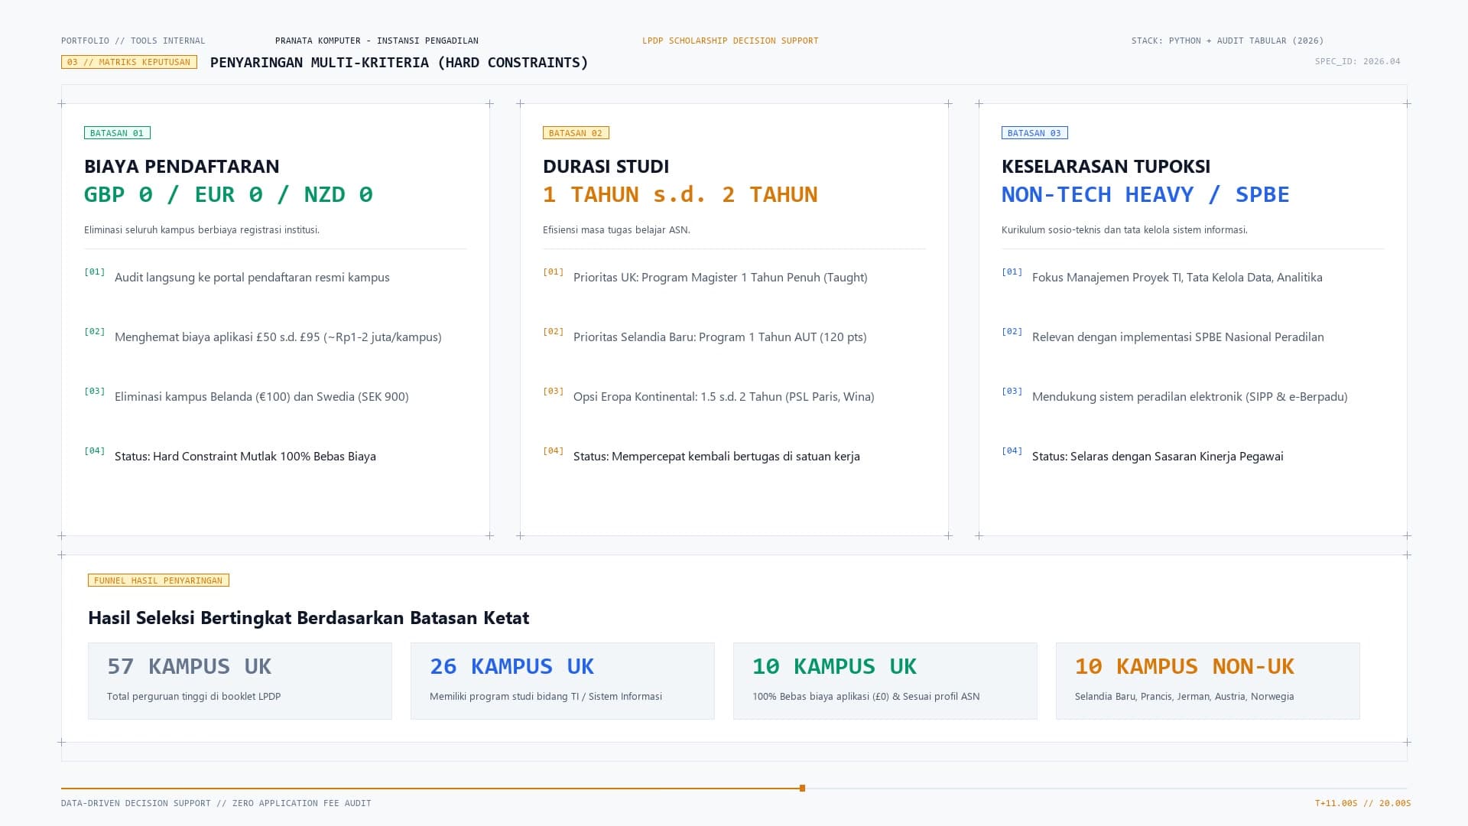
Task: Click heading 'BIAYA PENDAFTARAN'
Action: [182, 166]
